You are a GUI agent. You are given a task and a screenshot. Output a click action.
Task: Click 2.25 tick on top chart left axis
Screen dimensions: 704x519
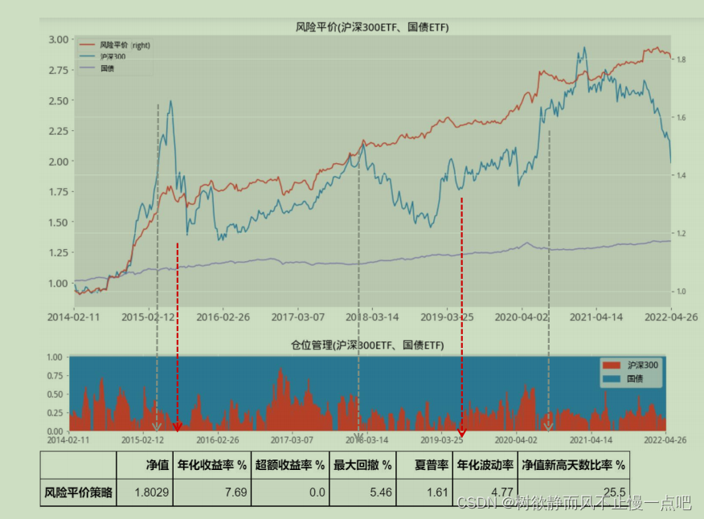[59, 131]
